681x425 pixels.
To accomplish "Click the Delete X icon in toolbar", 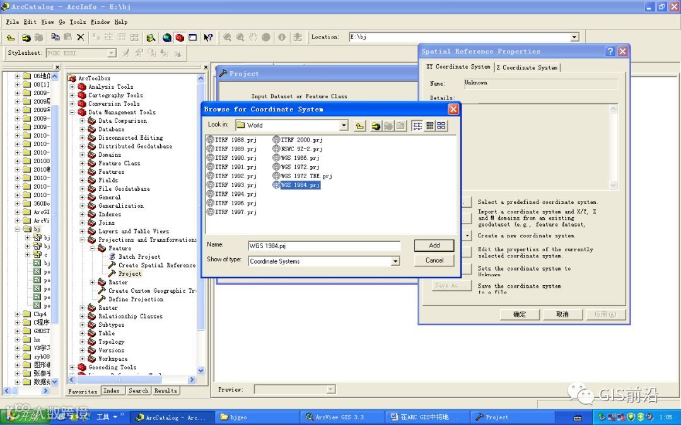I will [x=80, y=37].
